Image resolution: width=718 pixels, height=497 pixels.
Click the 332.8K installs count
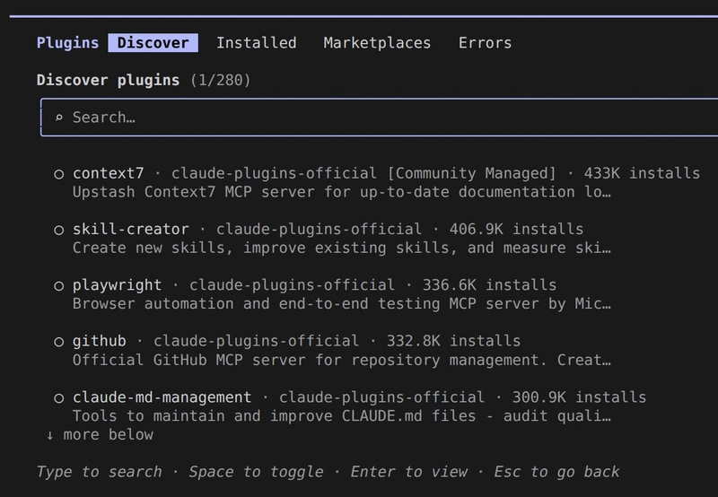click(x=454, y=342)
